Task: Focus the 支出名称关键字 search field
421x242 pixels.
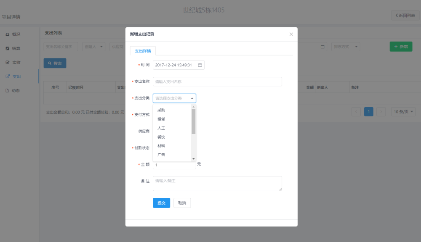Action: coord(61,47)
